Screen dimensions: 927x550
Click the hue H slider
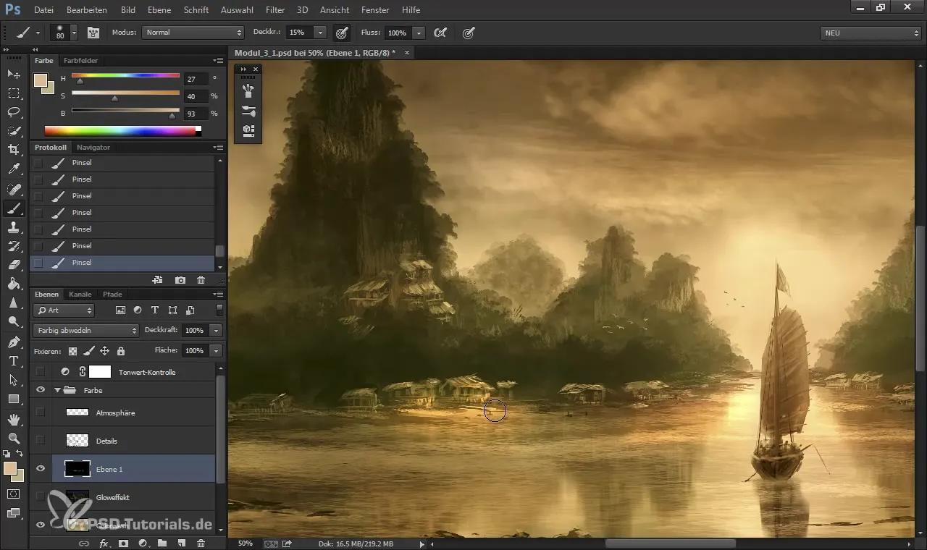pyautogui.click(x=125, y=77)
